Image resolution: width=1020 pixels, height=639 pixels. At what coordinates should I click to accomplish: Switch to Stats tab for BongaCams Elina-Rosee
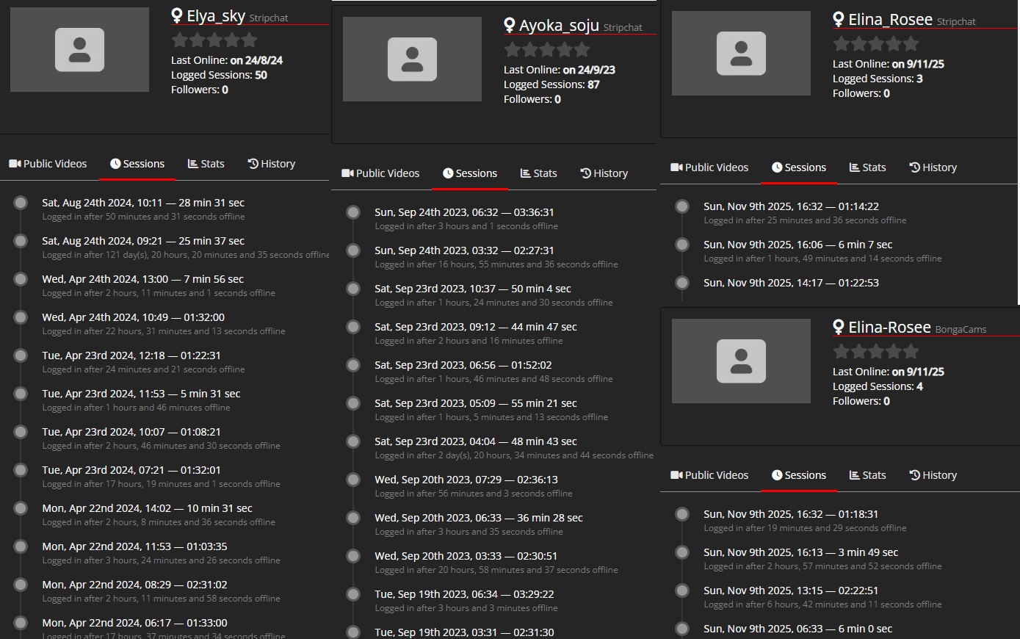pyautogui.click(x=868, y=475)
